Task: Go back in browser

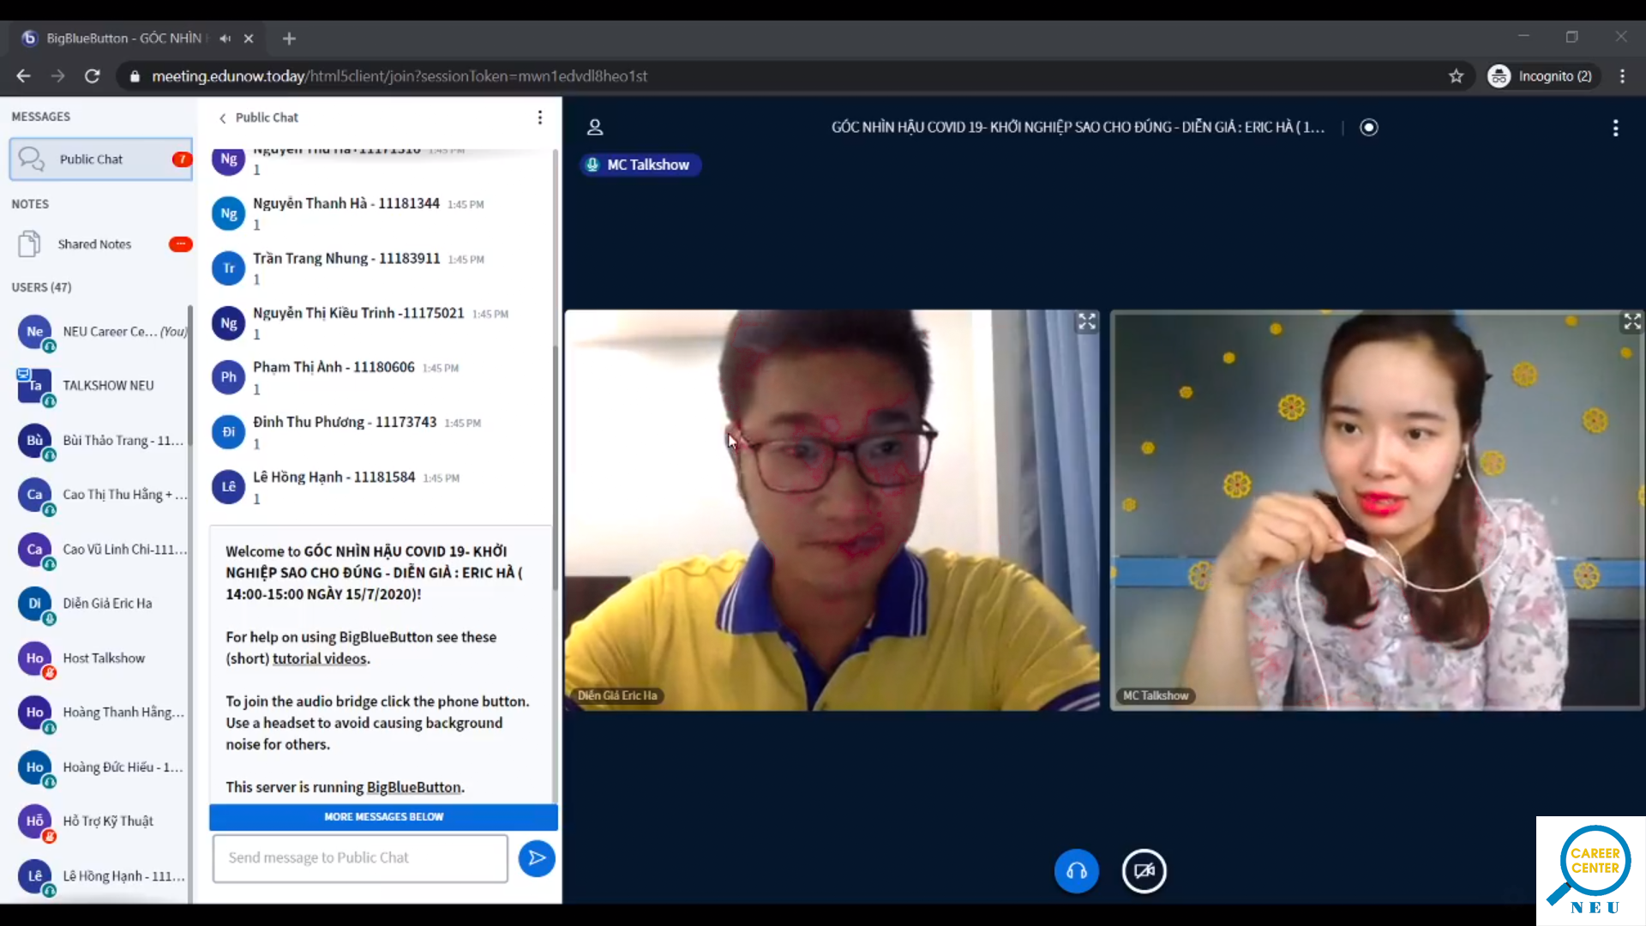Action: [x=23, y=76]
